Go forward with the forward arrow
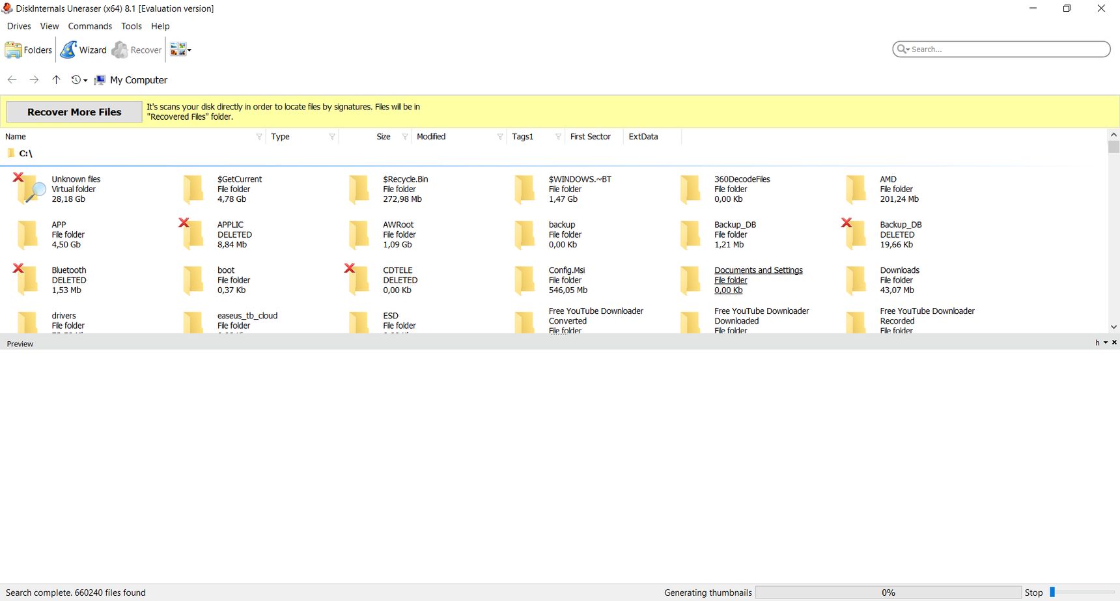The height and width of the screenshot is (601, 1120). (34, 79)
